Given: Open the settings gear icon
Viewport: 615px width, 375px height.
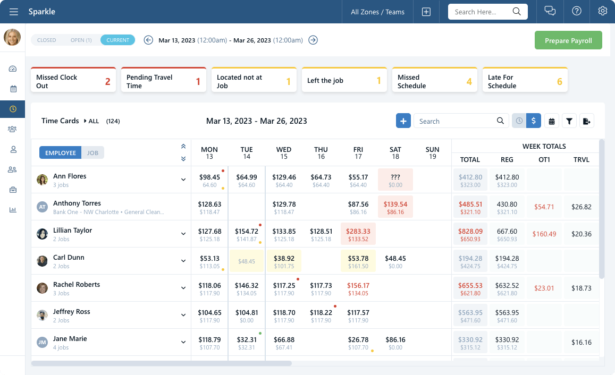Looking at the screenshot, I should pyautogui.click(x=602, y=11).
